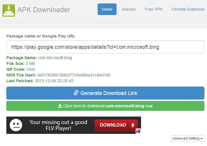This screenshot has height=146, width=207.
Task: Click the APK Downloader site title
Action: (44, 10)
